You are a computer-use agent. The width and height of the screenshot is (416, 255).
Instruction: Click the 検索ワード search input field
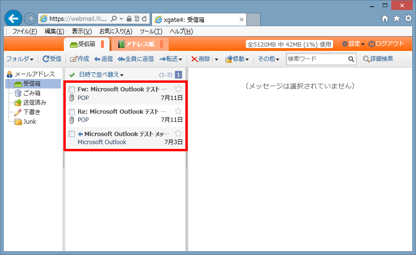316,59
